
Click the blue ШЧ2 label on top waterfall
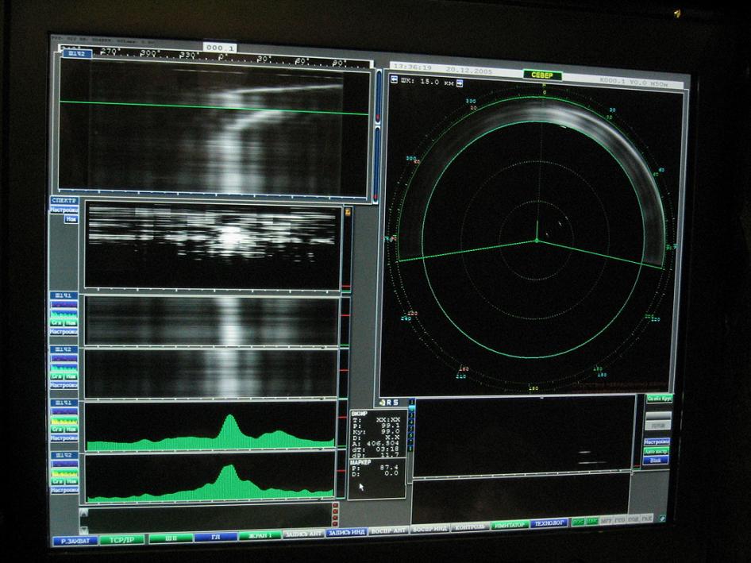79,54
